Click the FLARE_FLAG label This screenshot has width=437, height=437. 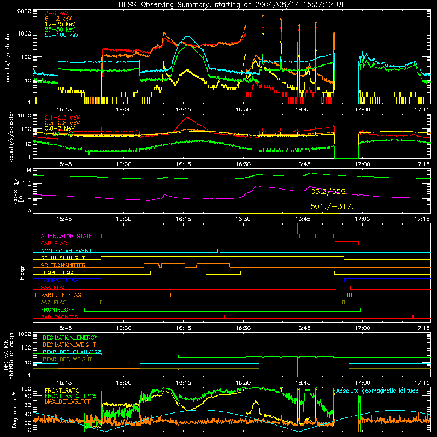pos(57,273)
